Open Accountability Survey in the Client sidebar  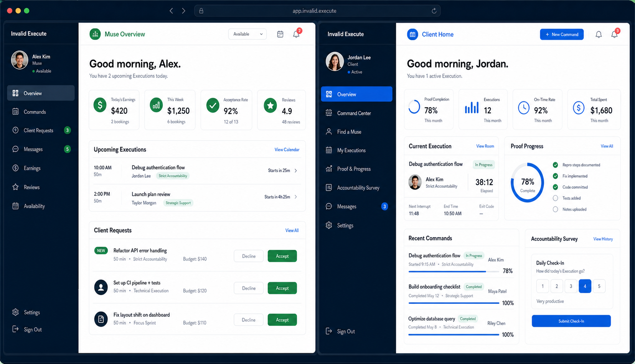(x=356, y=188)
